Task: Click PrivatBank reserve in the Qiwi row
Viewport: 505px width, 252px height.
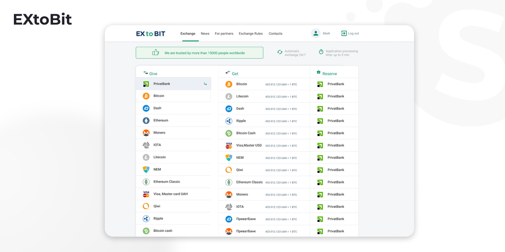Action: [x=334, y=170]
